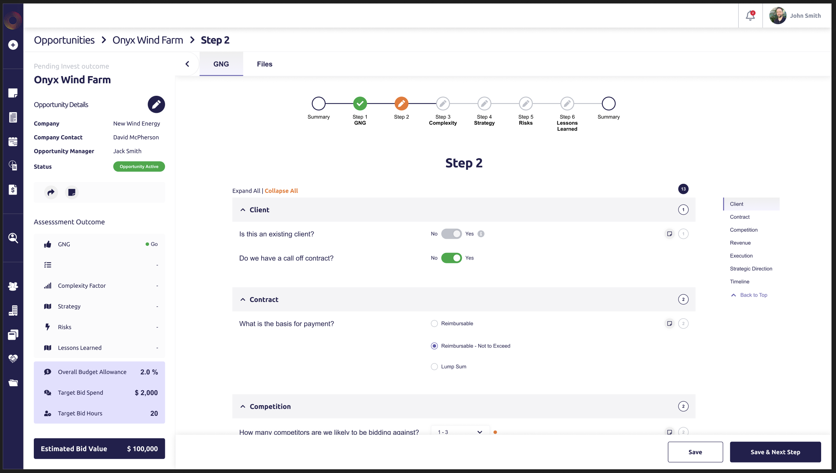Image resolution: width=836 pixels, height=473 pixels.
Task: Add note for basis for payment question
Action: [670, 324]
